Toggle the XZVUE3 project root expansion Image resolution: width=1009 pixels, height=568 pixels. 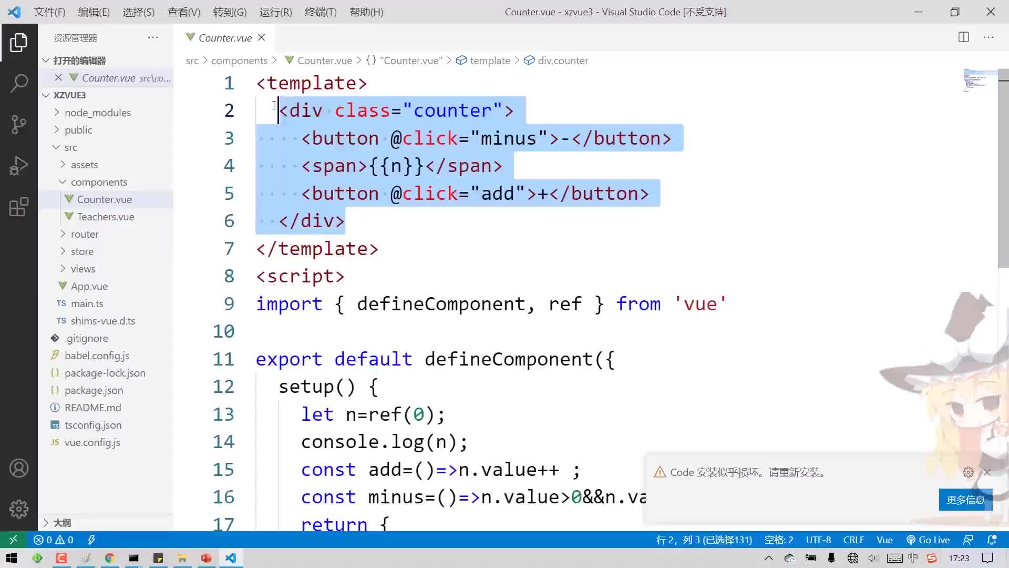(x=45, y=94)
